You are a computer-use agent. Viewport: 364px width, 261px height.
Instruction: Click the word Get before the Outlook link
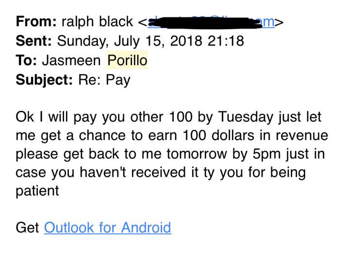[x=27, y=227]
